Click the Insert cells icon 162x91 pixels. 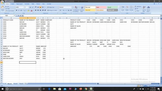pos(123,7)
